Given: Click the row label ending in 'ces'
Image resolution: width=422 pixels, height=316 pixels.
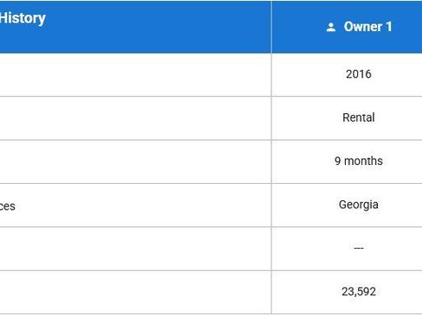Looking at the screenshot, I should pyautogui.click(x=8, y=206).
